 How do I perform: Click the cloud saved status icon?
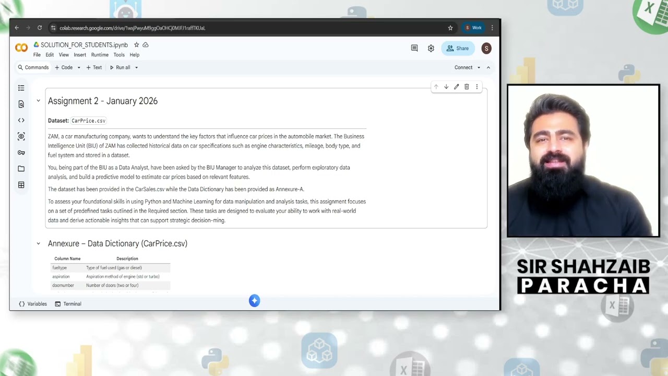tap(146, 45)
